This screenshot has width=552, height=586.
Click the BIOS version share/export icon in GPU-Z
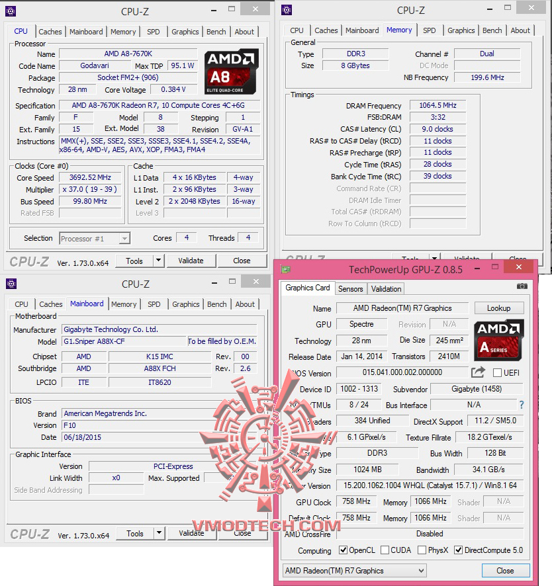478,372
